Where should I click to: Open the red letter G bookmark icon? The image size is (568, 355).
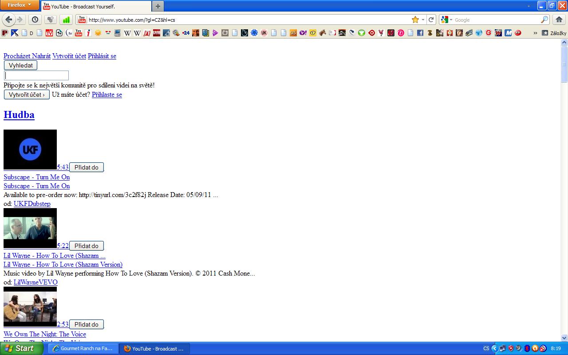[x=489, y=32]
